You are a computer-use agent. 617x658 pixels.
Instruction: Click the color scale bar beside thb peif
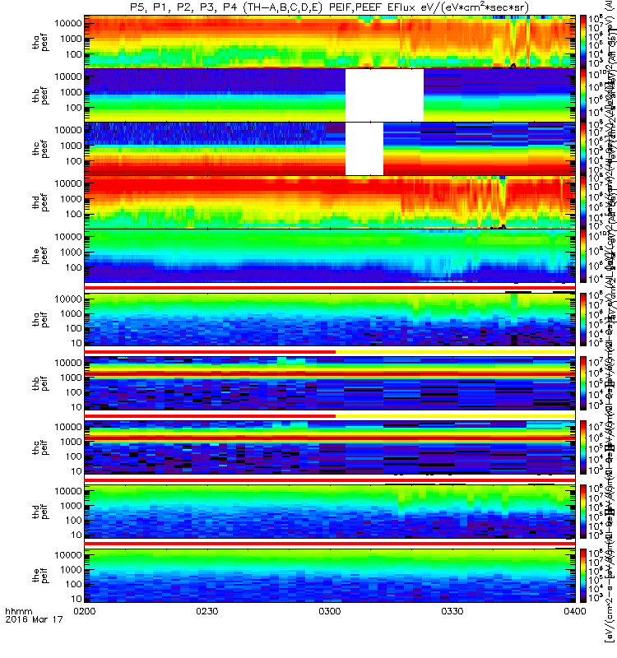pyautogui.click(x=583, y=383)
